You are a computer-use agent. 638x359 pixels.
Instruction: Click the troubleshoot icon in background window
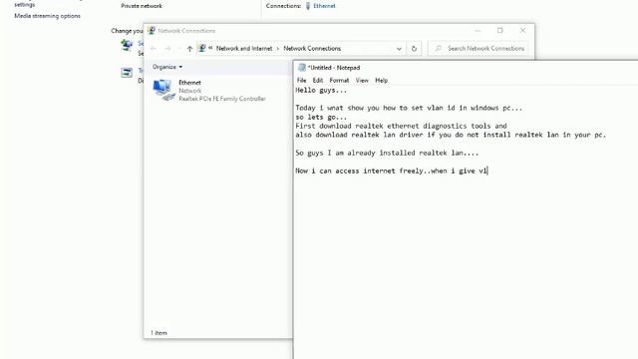(127, 73)
